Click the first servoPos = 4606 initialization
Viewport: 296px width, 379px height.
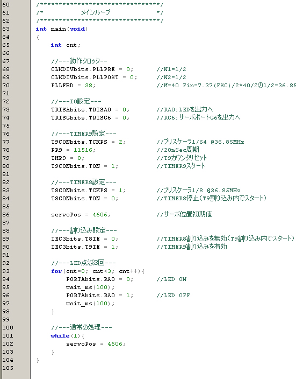pyautogui.click(x=81, y=215)
